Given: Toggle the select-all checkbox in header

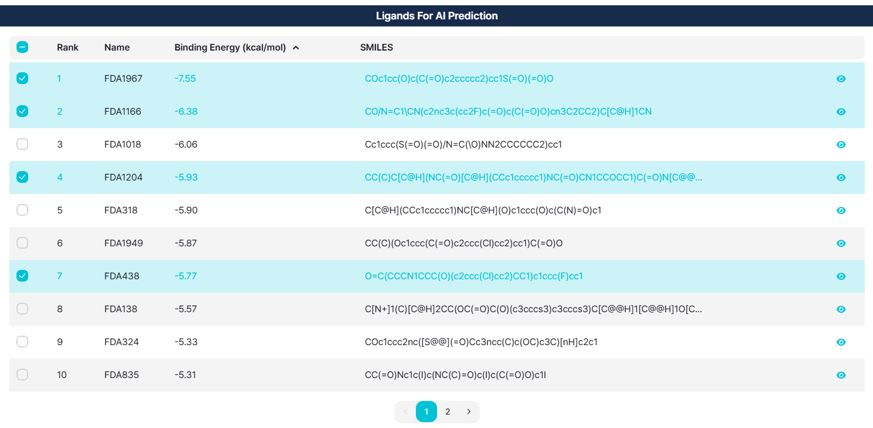Looking at the screenshot, I should (22, 47).
